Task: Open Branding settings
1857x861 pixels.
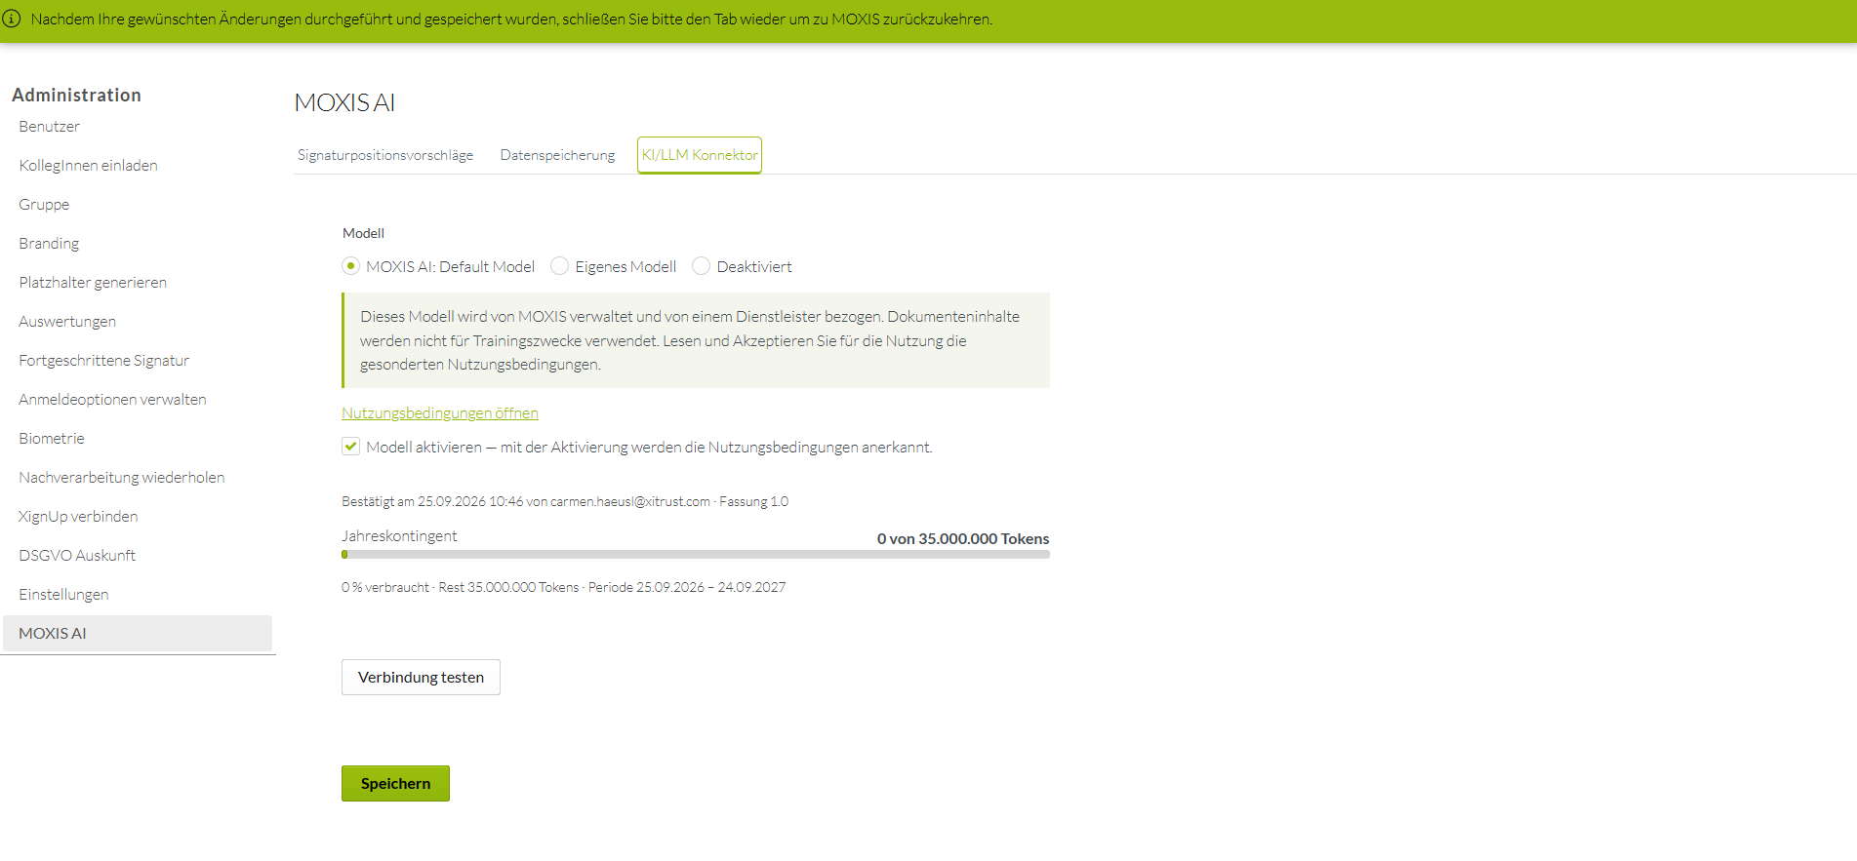Action: click(x=49, y=243)
